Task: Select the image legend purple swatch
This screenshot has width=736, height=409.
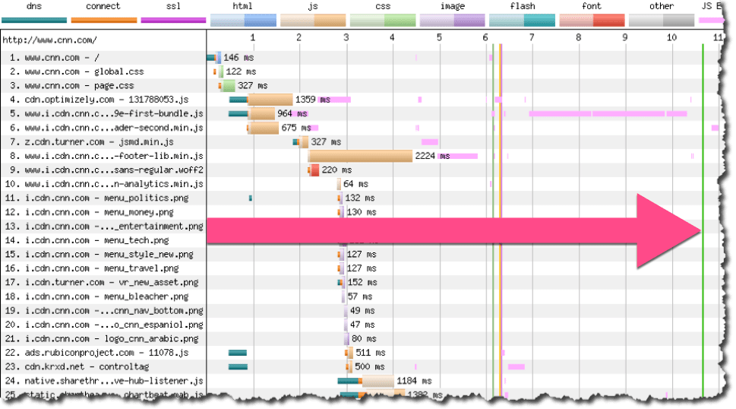Action: coord(453,20)
